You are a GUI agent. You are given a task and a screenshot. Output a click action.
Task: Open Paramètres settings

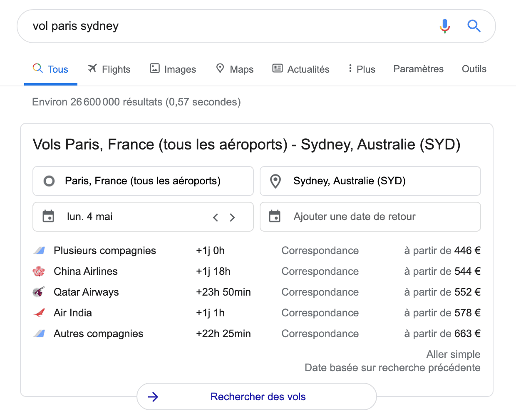tap(419, 69)
